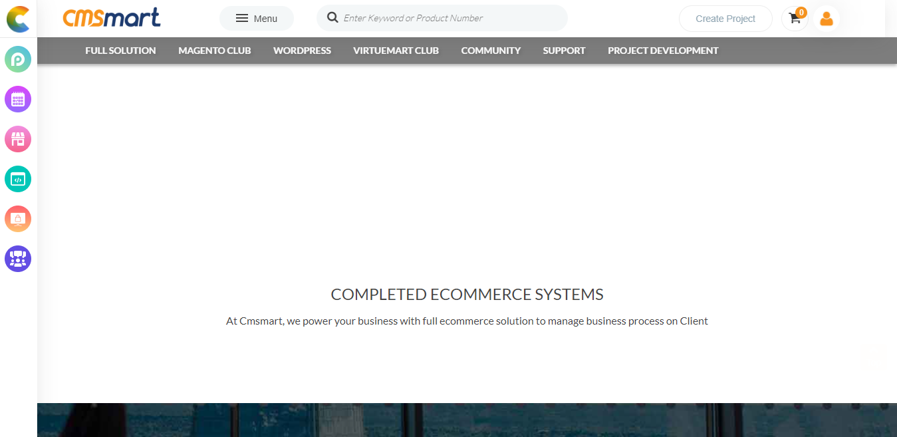Open the purple calendar sidebar icon
Screen dimensions: 897x437
click(x=18, y=99)
